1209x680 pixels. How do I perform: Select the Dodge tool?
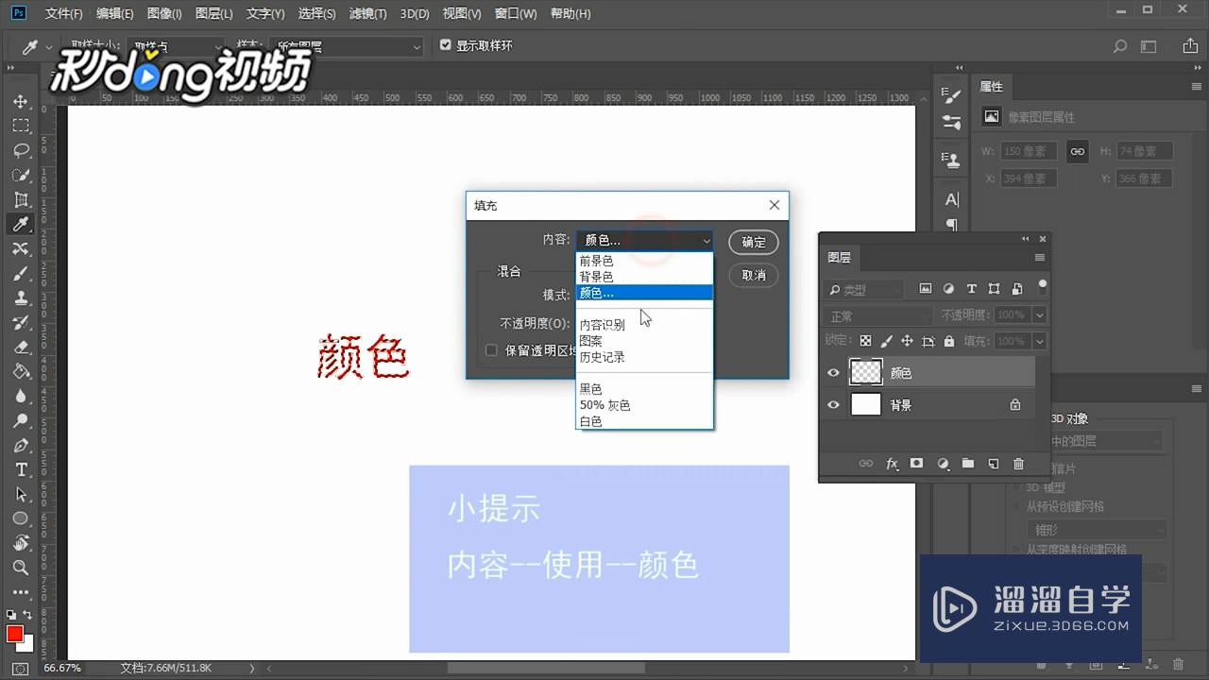(x=21, y=420)
